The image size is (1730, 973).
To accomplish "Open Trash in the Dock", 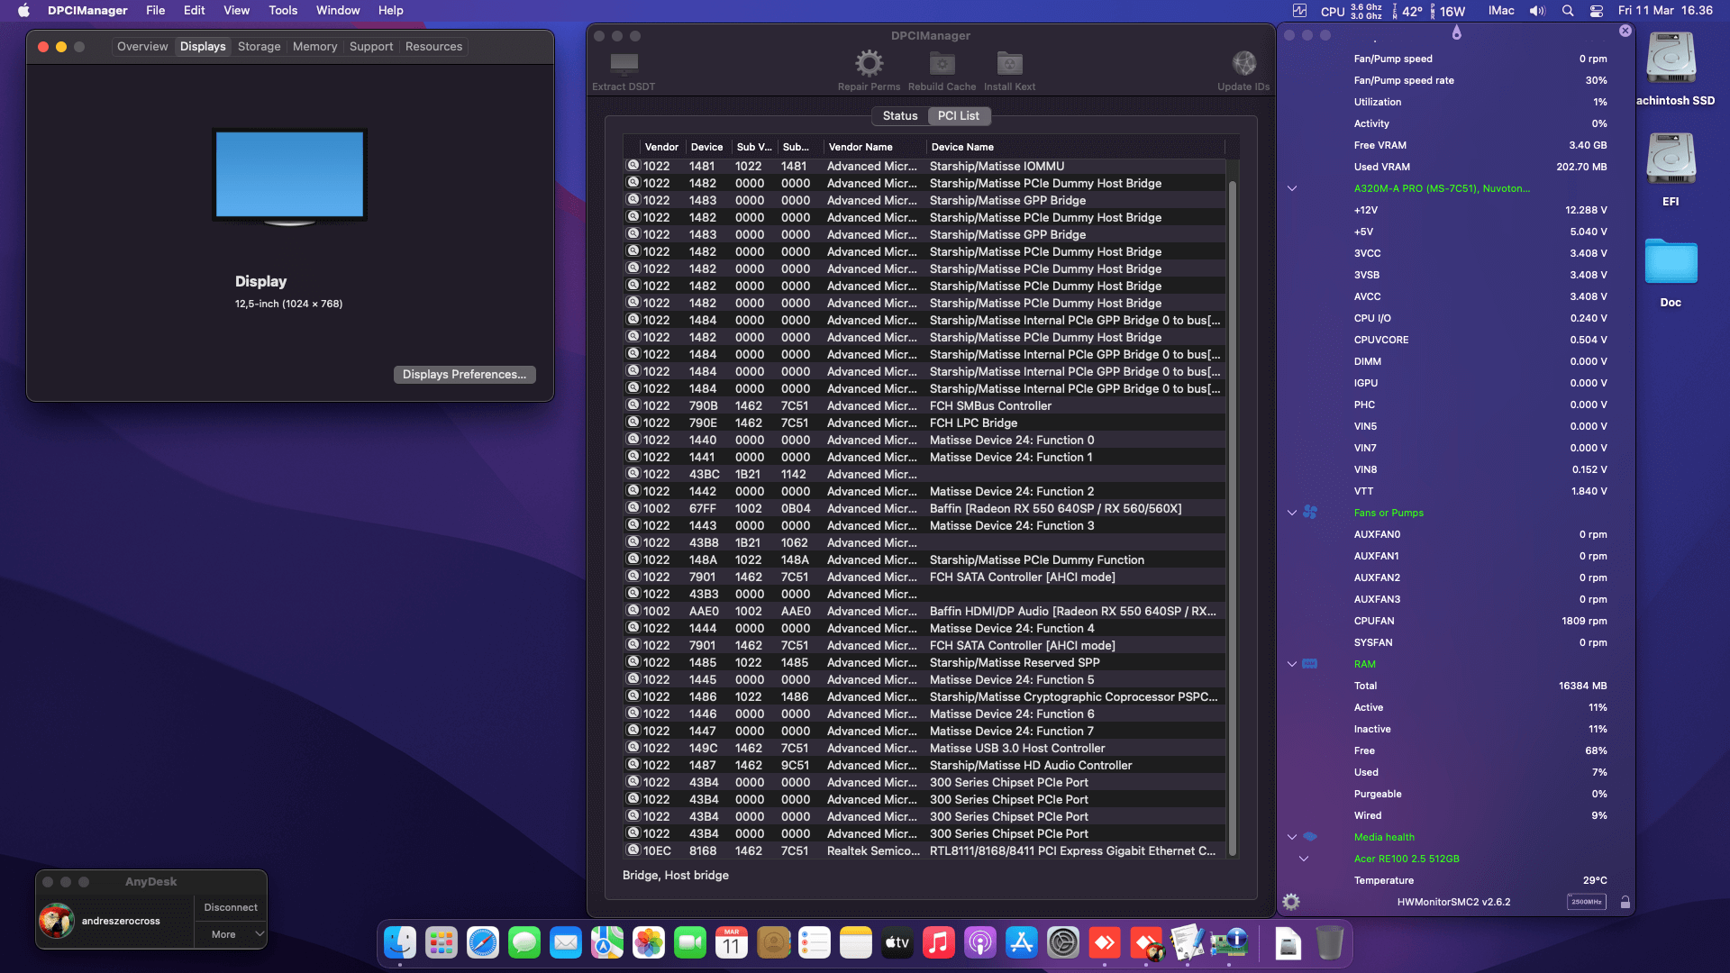I will (x=1330, y=943).
